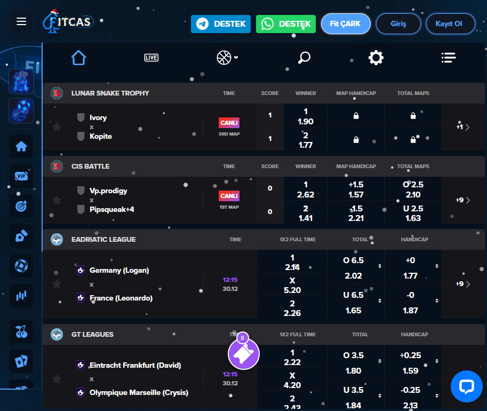The image size is (487, 411).
Task: Open the LIVE matches view
Action: click(151, 58)
